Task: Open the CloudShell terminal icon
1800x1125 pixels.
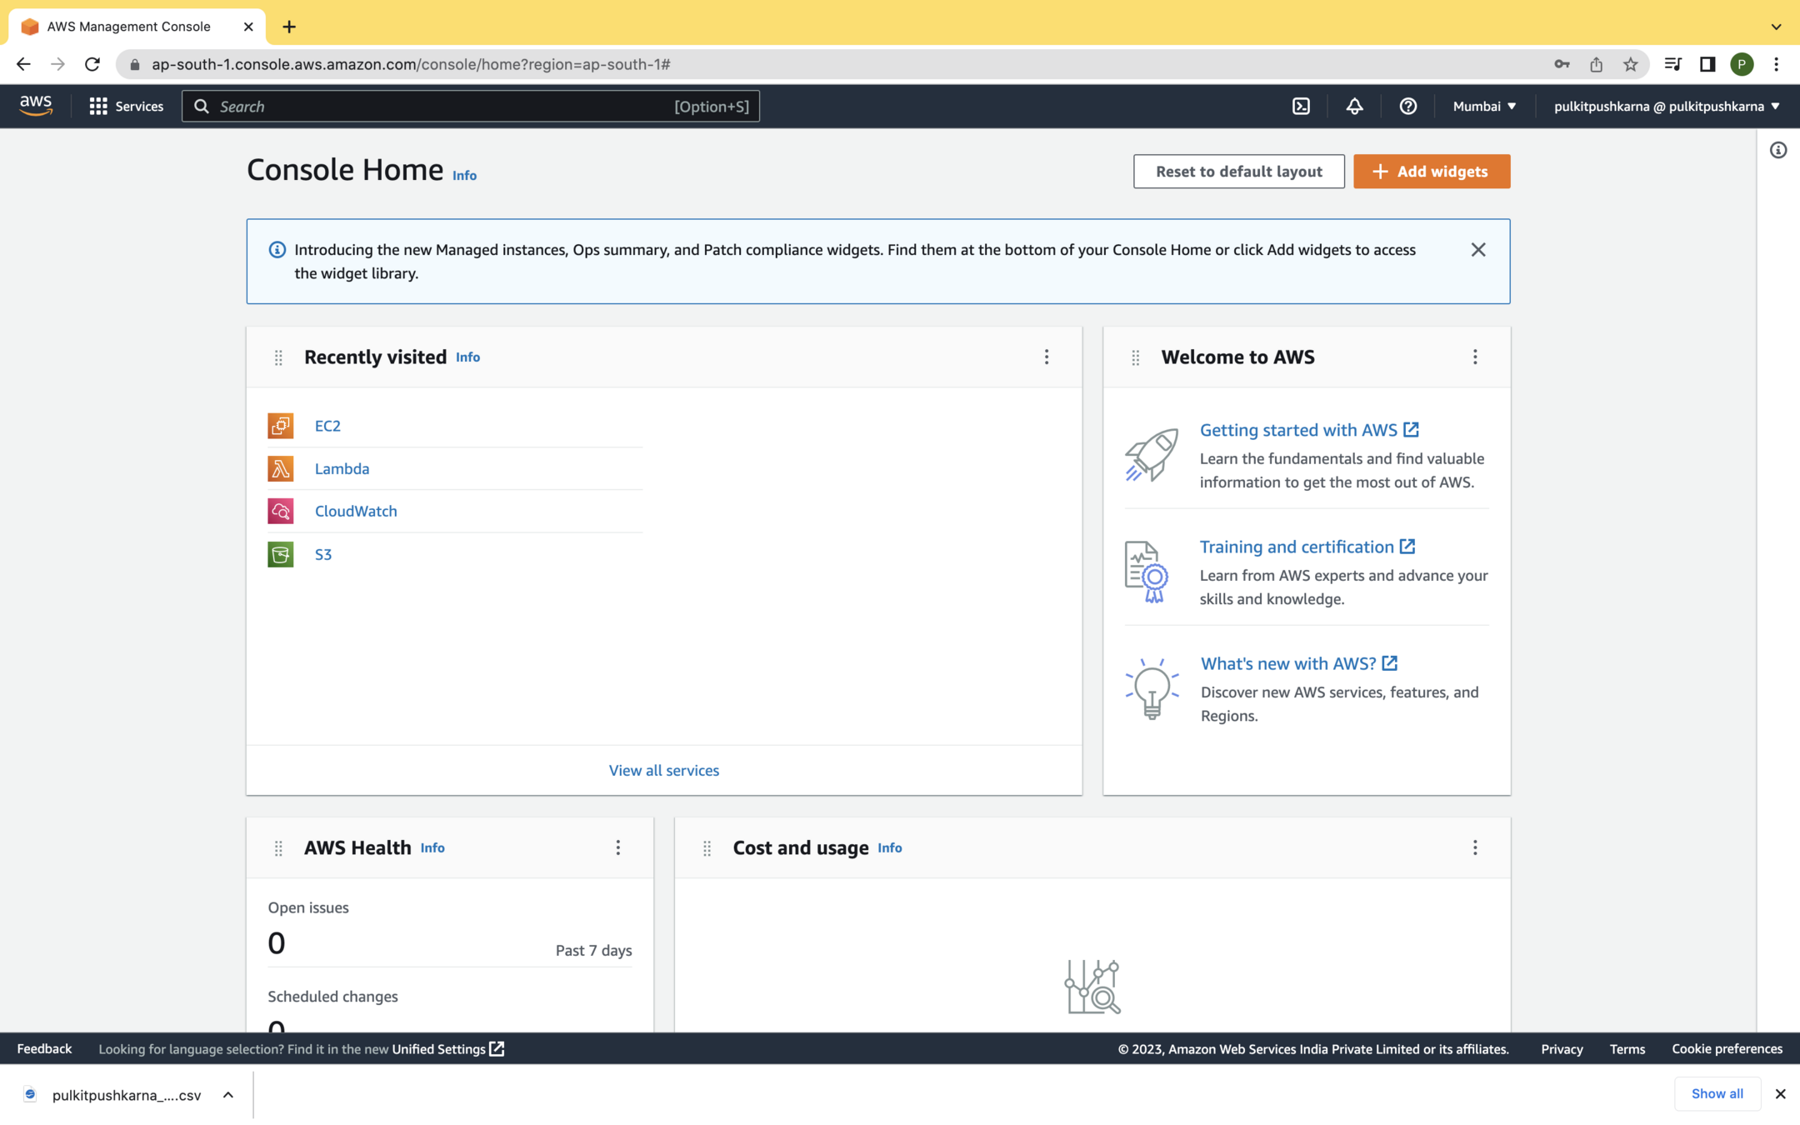Action: (x=1301, y=106)
